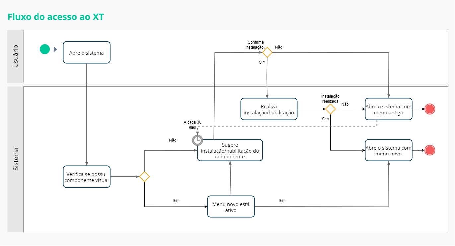
Task: Select the 'Abre o sistema com menu novo' task
Action: pos(389,150)
